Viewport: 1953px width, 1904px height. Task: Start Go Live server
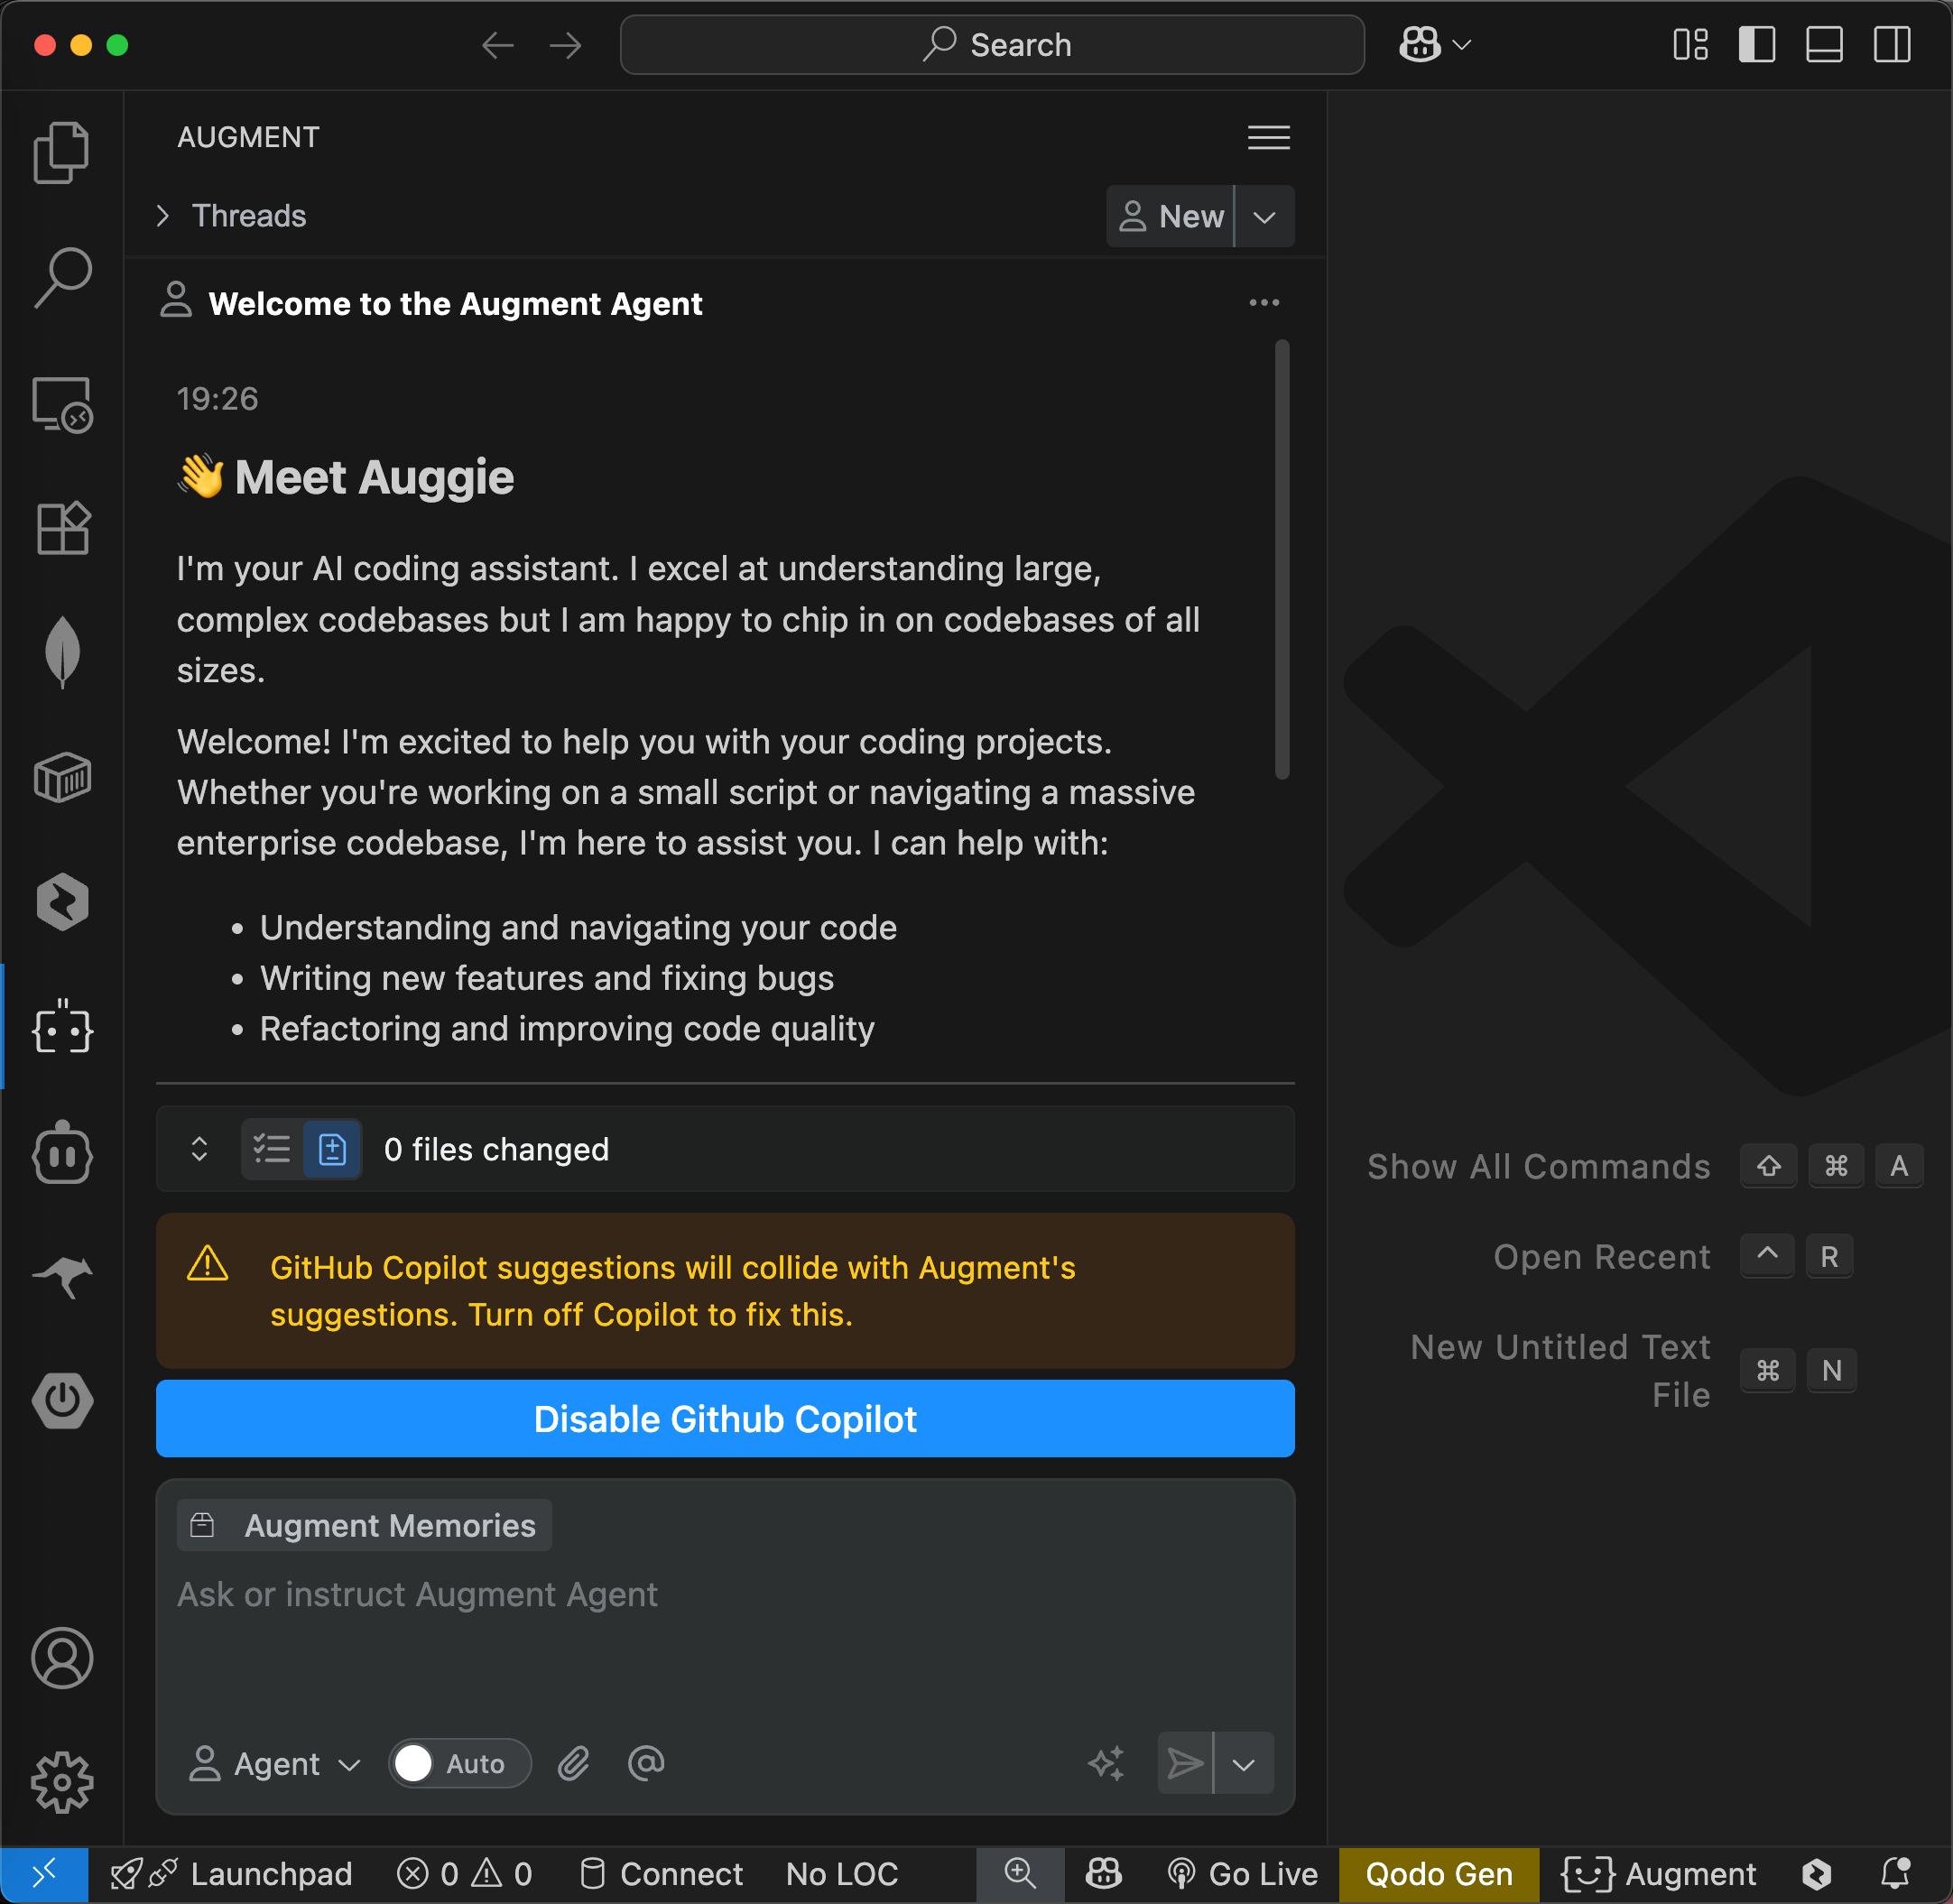tap(1242, 1874)
